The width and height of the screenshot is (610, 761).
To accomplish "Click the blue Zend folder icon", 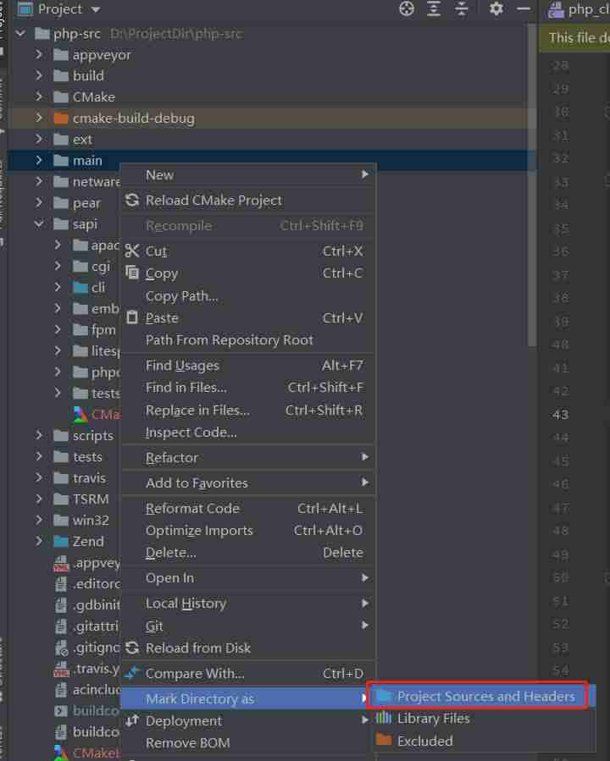I will click(x=61, y=541).
